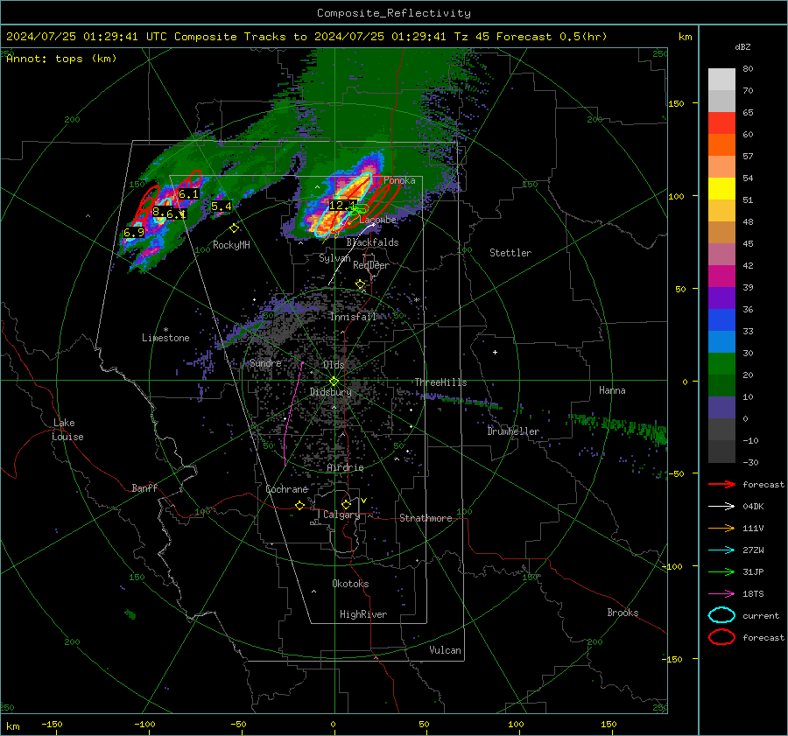Click the Blackfalds town label

(372, 242)
